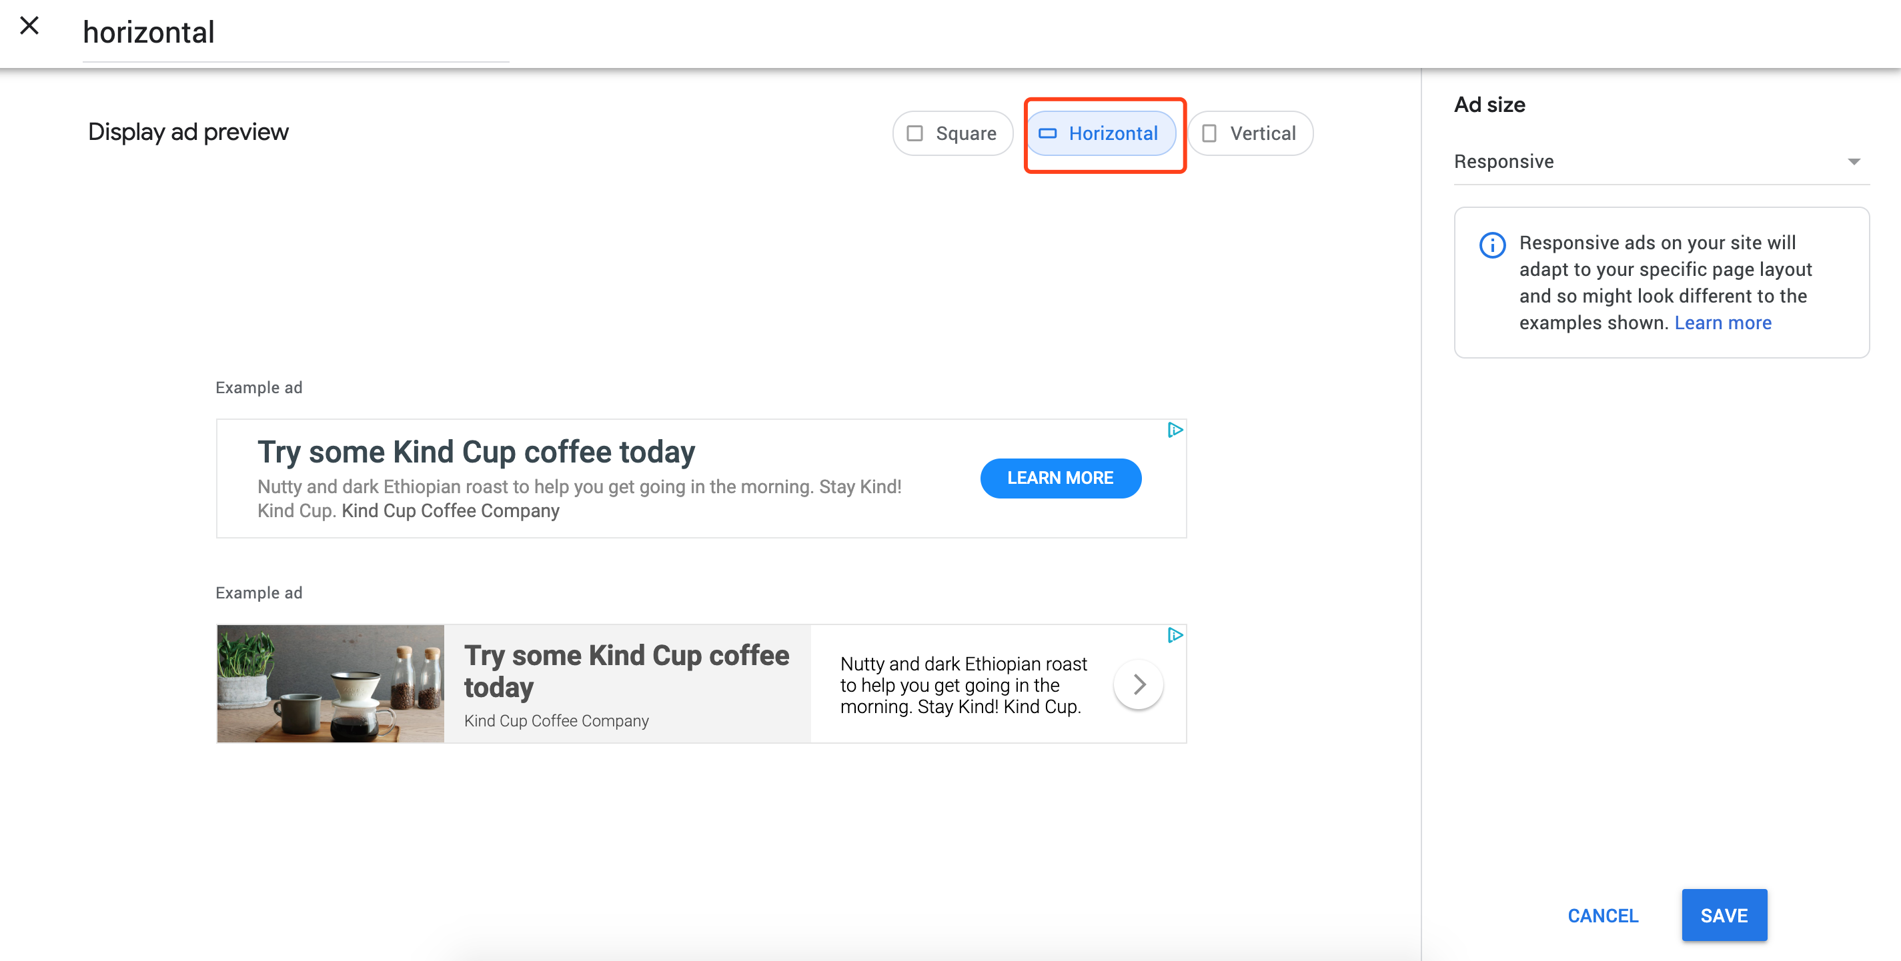Click the dropdown arrow next to Responsive
The image size is (1901, 961).
(x=1854, y=161)
